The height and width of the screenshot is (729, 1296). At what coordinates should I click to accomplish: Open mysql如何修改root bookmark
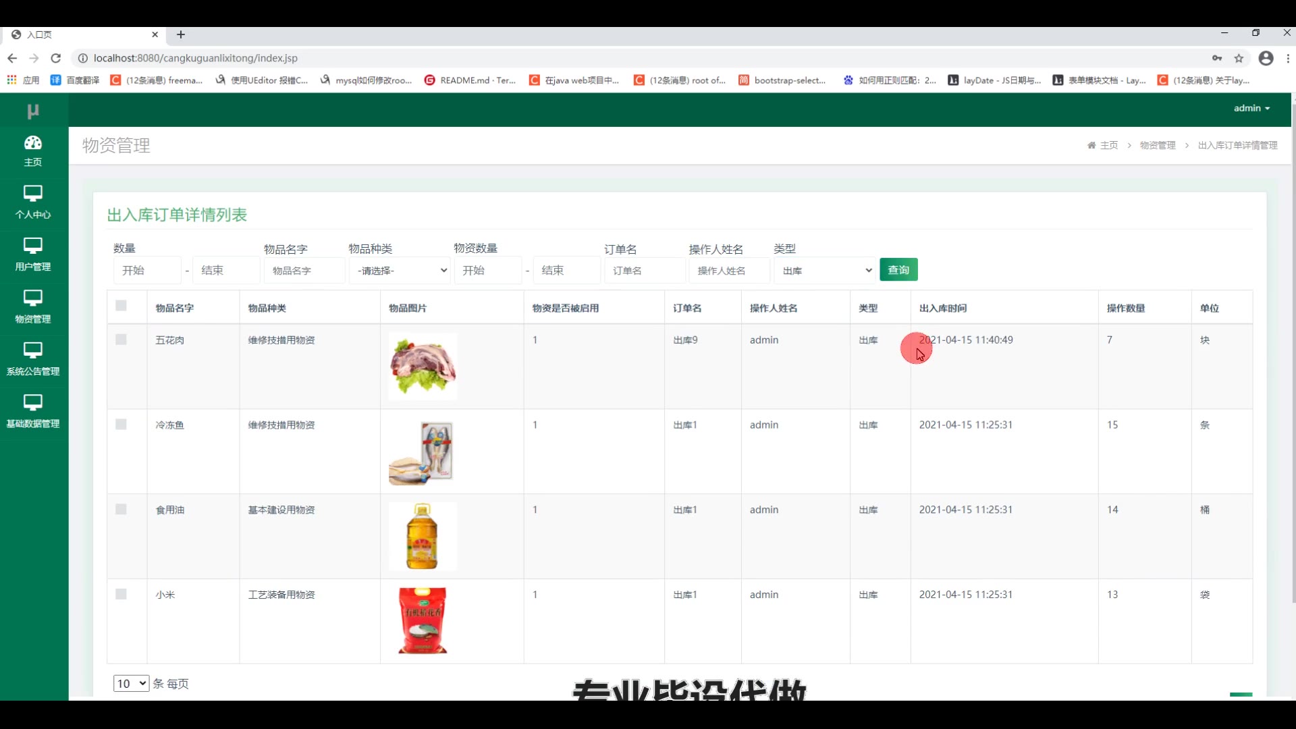(x=366, y=80)
